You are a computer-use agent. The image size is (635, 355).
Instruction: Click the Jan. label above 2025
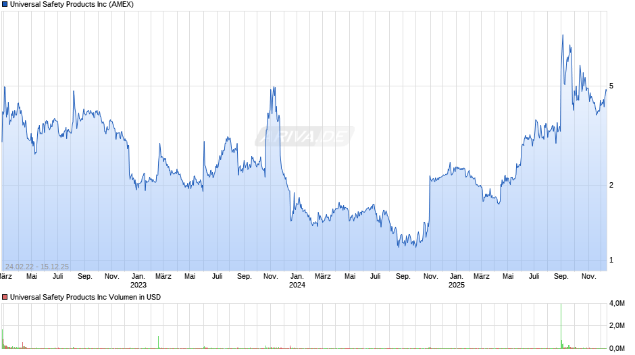pos(457,277)
